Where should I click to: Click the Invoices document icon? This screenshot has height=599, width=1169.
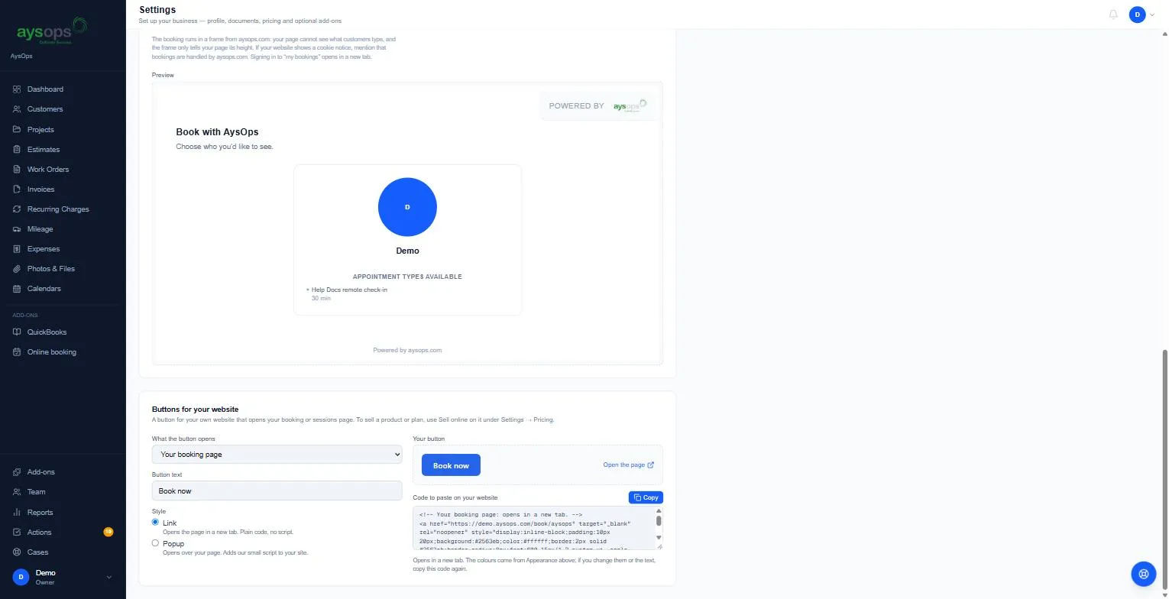pos(17,189)
